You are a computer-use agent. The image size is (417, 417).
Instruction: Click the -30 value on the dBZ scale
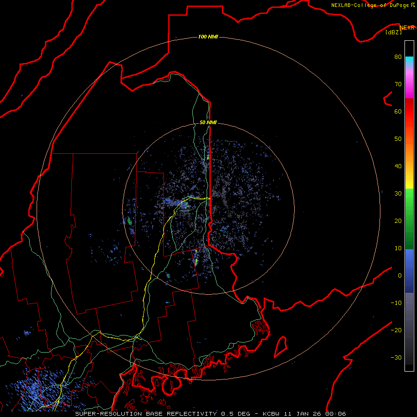(x=396, y=357)
